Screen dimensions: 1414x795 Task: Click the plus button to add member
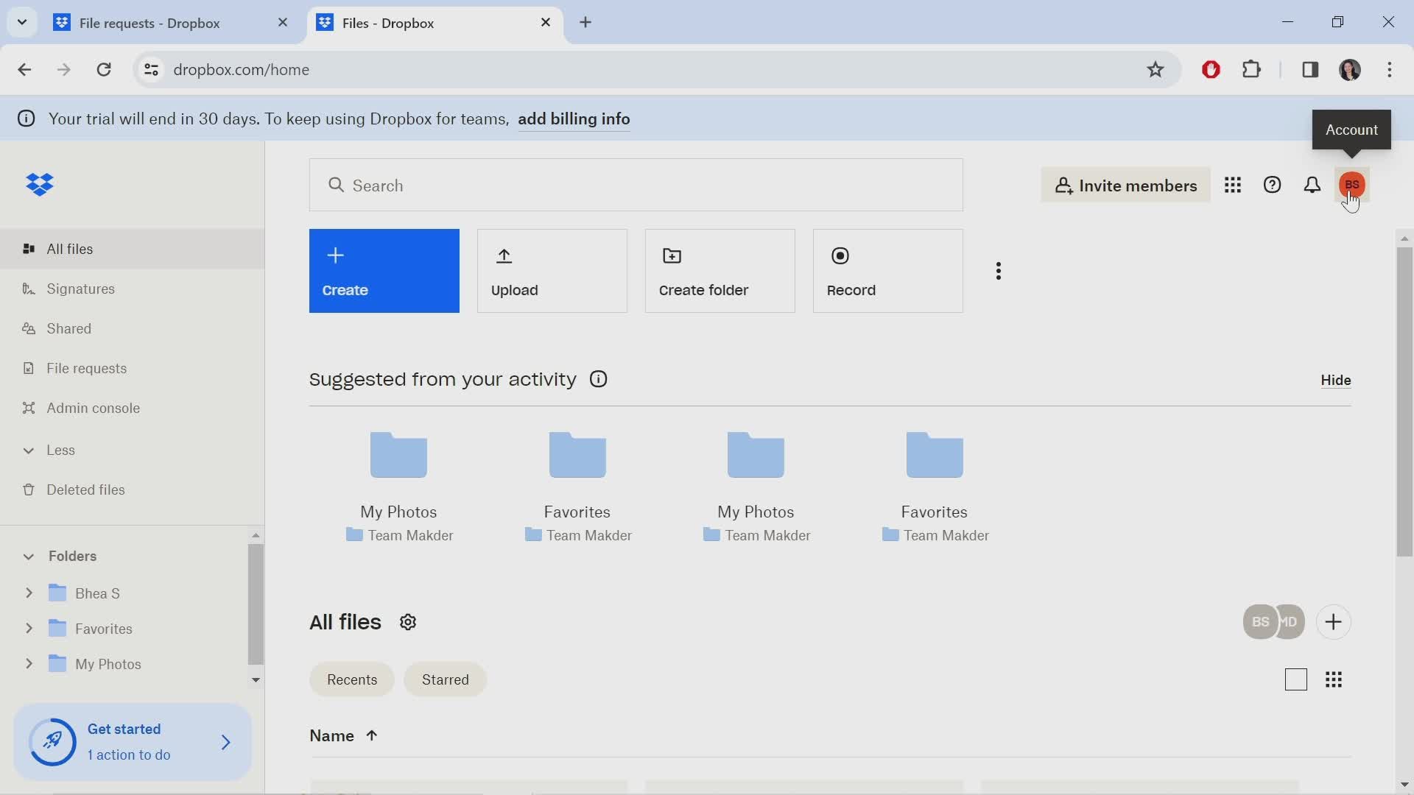click(1333, 622)
